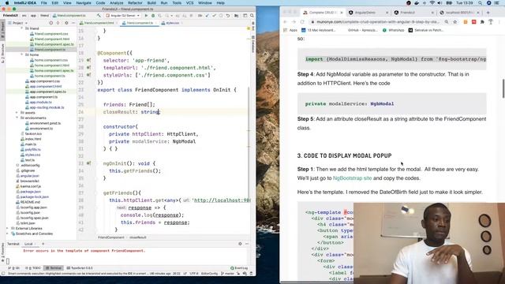The image size is (505, 284).
Task: Toggle the Terminal tool window button
Action: [x=53, y=268]
